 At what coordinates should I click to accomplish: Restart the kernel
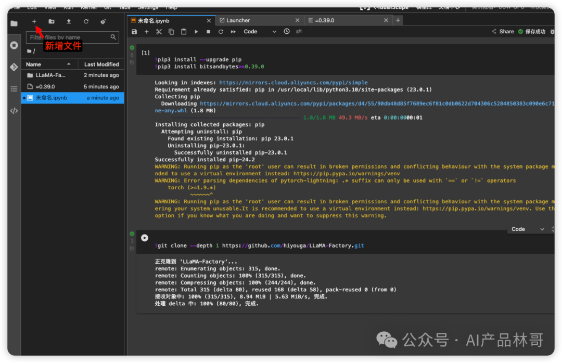click(221, 32)
